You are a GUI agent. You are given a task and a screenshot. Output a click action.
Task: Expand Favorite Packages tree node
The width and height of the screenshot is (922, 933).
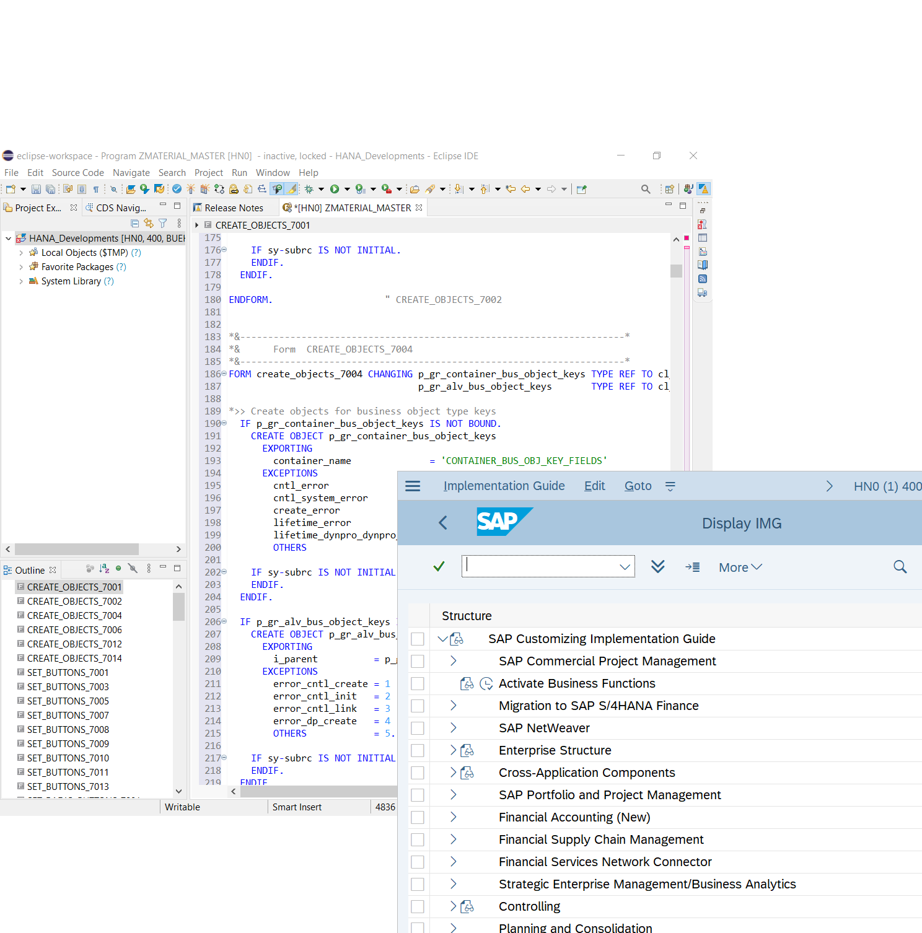[21, 267]
